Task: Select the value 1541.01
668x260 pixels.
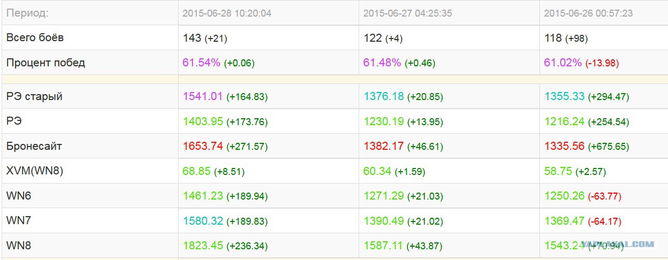Action: pyautogui.click(x=203, y=96)
